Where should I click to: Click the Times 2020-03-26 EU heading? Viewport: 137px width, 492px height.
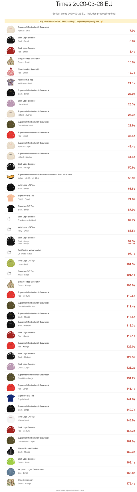point(84,4)
